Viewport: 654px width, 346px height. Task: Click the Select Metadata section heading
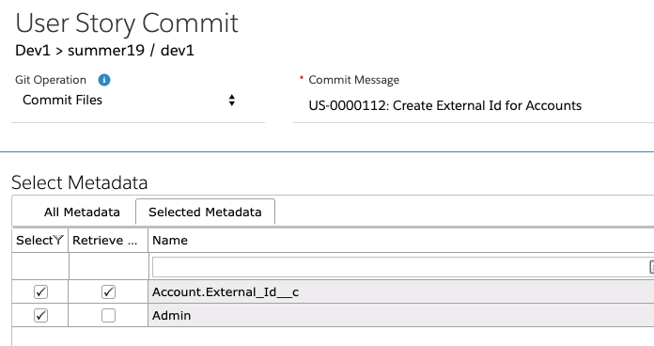pos(79,182)
